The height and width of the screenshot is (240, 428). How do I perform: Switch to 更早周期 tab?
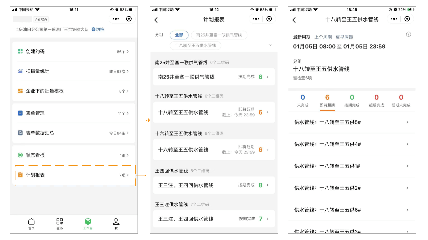344,37
